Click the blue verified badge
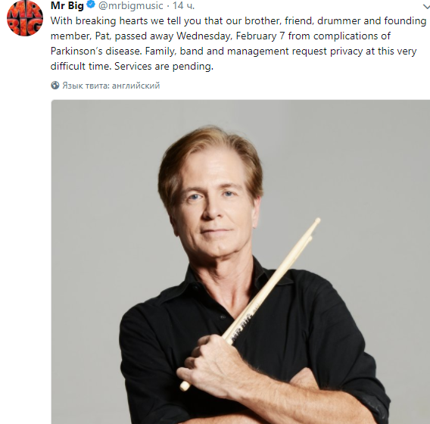Screen dimensions: 430x424 click(x=91, y=5)
